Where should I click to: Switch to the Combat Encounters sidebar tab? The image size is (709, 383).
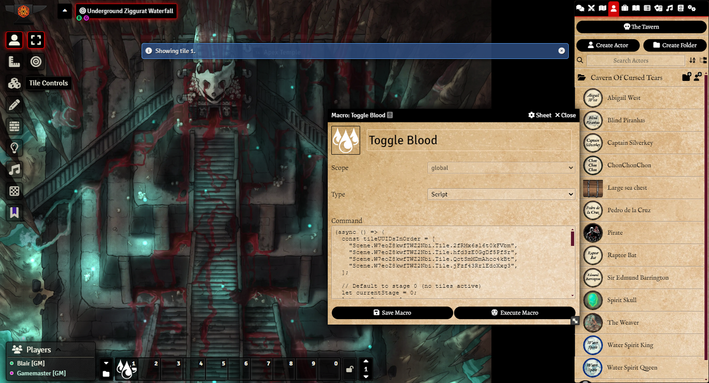tap(591, 8)
